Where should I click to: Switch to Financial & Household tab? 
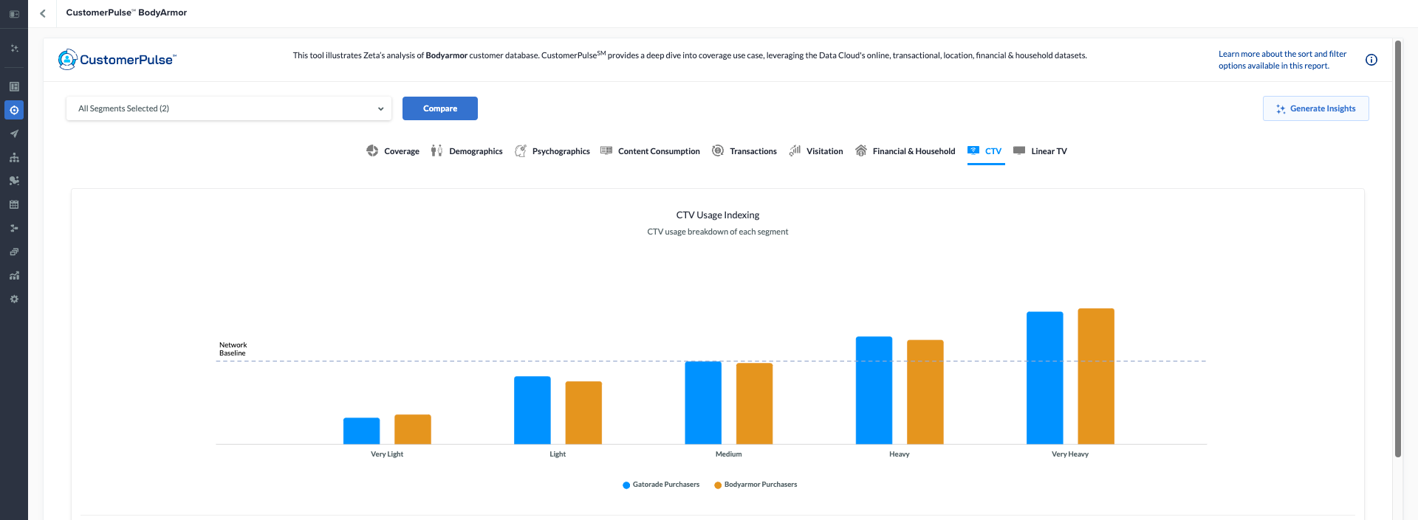(x=914, y=151)
